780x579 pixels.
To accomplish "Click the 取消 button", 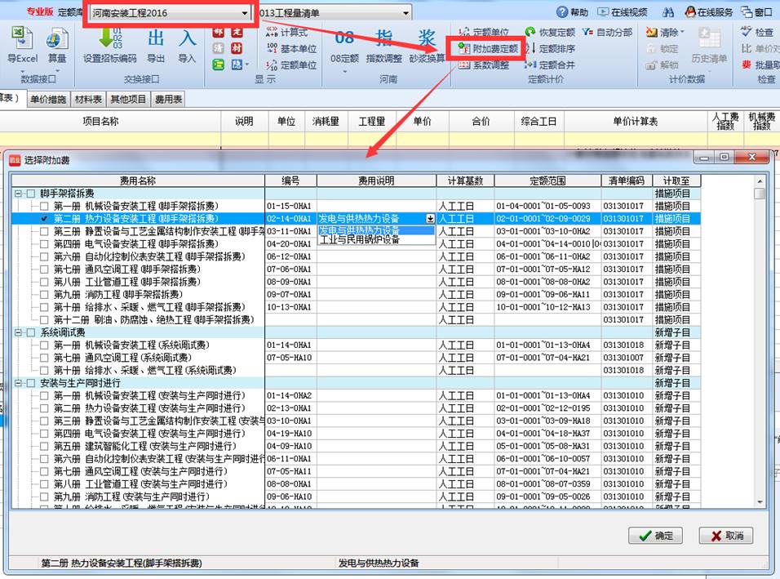I will pyautogui.click(x=726, y=536).
